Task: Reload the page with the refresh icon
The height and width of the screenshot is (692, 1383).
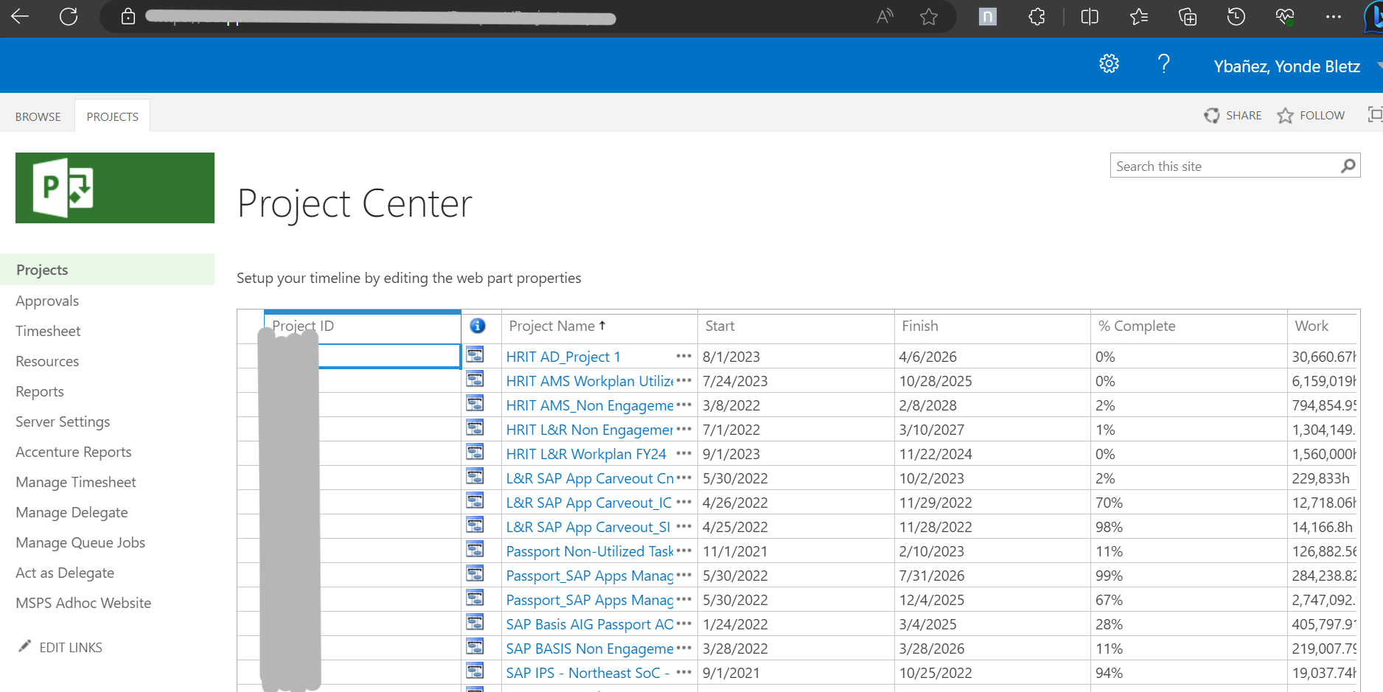Action: [x=69, y=16]
